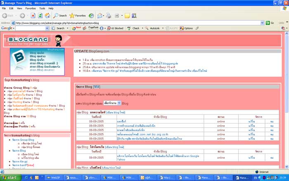Click the Windows Start button
Image resolution: width=289 pixels, height=181 pixels.
[10, 178]
